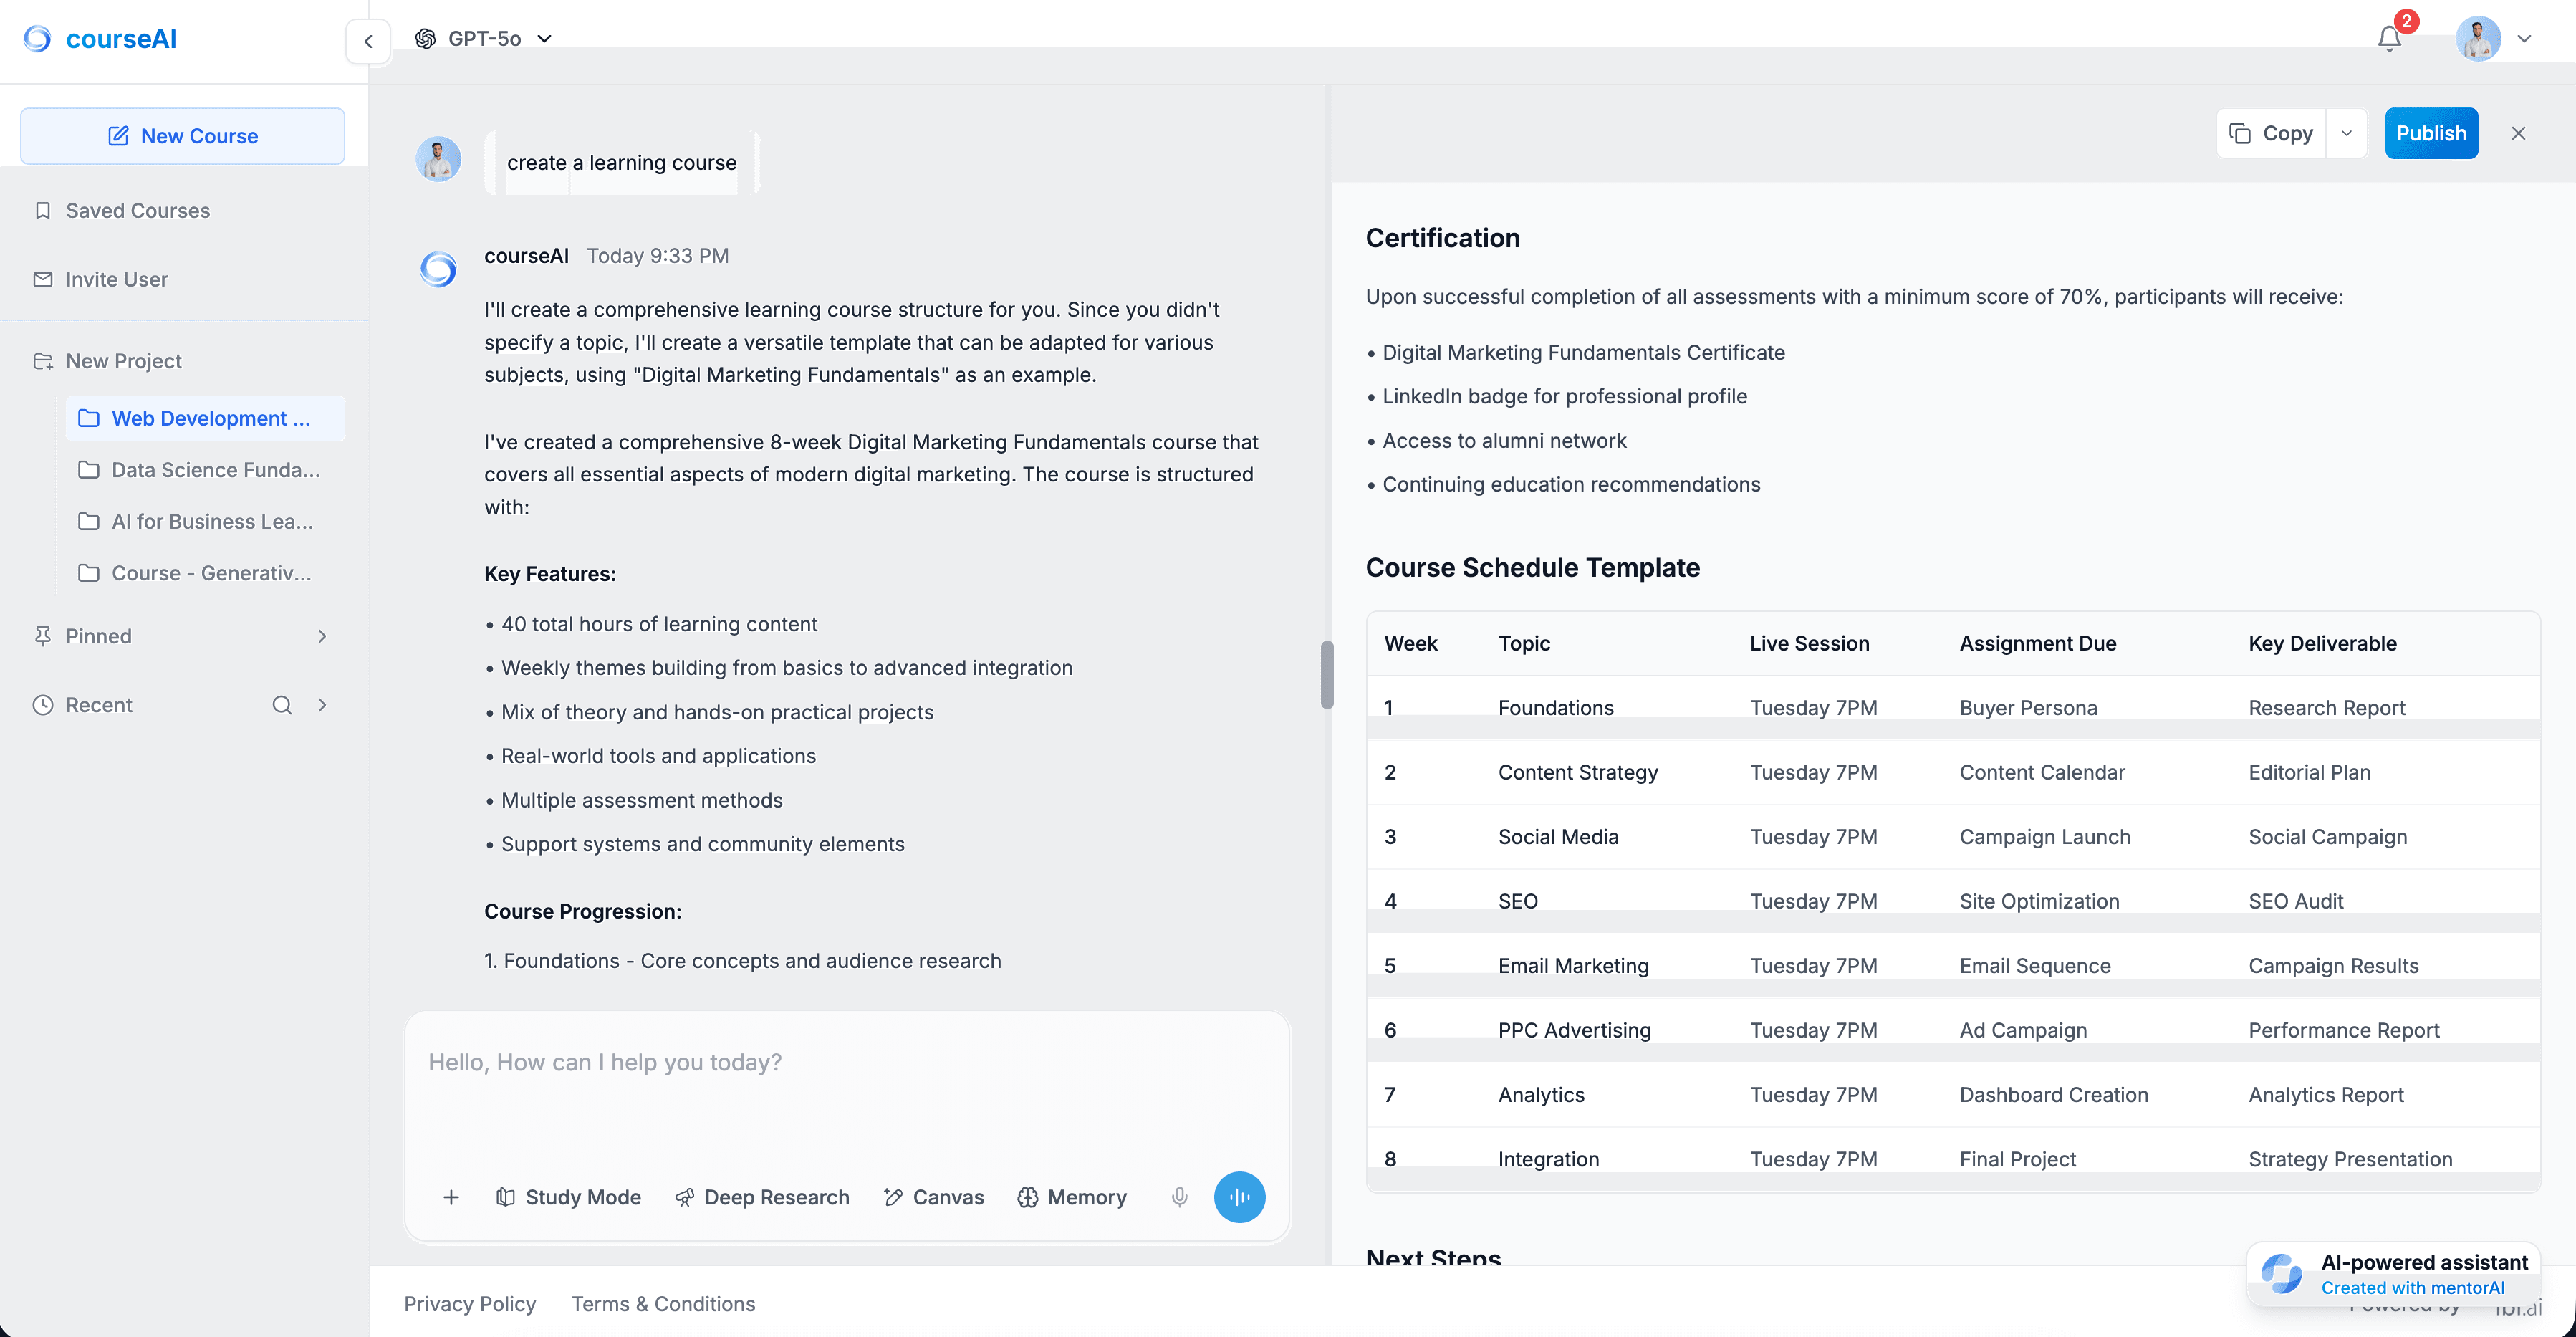Publish the course
Image resolution: width=2576 pixels, height=1337 pixels.
pos(2432,133)
